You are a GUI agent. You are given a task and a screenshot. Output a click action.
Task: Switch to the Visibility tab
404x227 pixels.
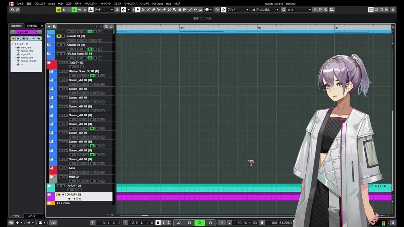coord(32,26)
